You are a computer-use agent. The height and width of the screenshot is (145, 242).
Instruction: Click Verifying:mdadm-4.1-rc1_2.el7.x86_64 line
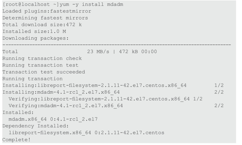tap(66, 106)
